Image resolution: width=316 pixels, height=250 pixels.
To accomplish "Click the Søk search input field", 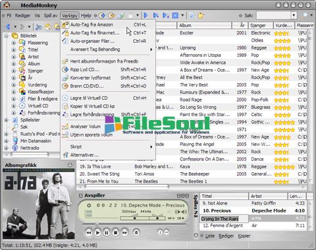I will [274, 15].
